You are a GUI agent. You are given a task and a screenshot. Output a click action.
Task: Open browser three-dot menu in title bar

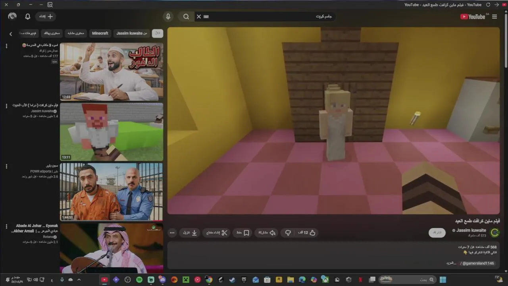(x=42, y=5)
